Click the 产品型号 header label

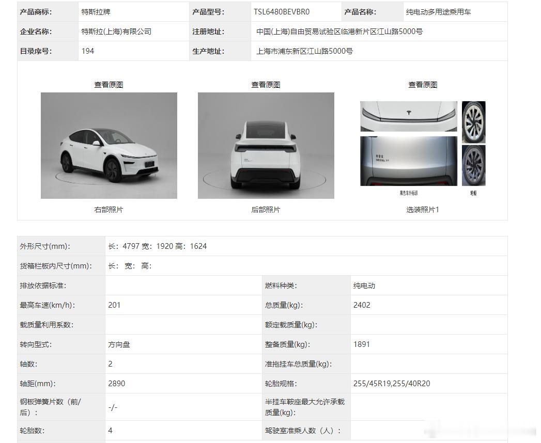coord(208,12)
